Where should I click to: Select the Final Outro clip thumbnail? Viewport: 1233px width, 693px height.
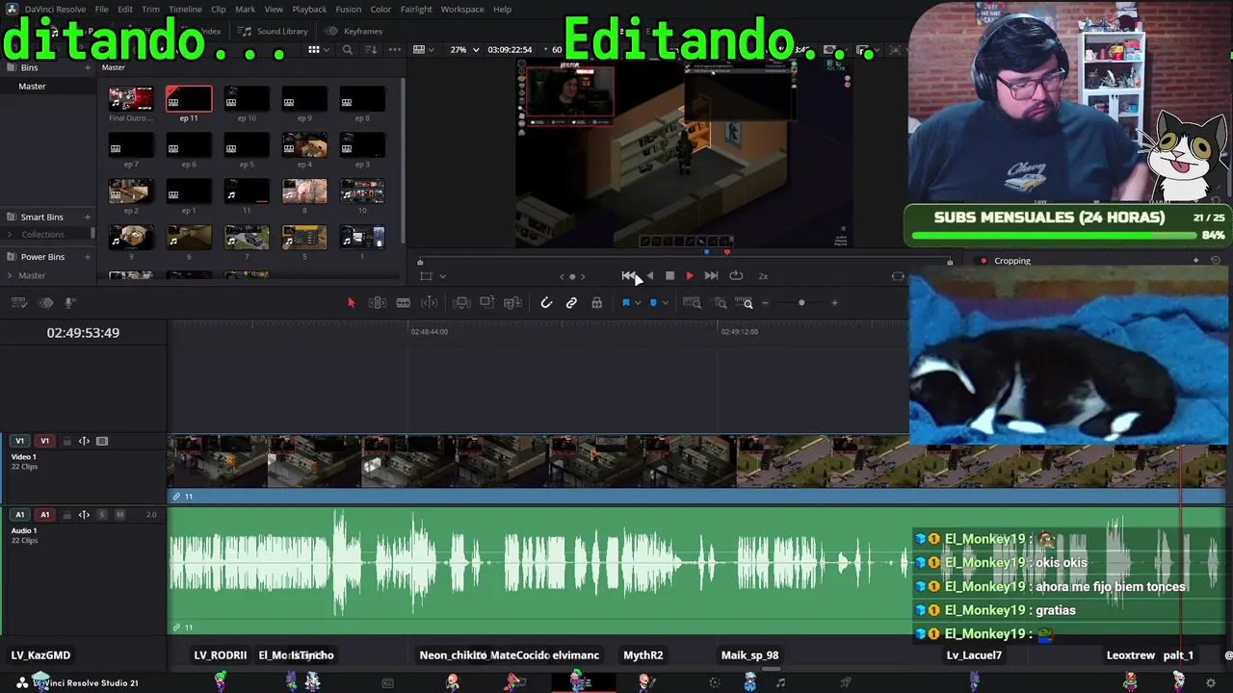coord(131,99)
